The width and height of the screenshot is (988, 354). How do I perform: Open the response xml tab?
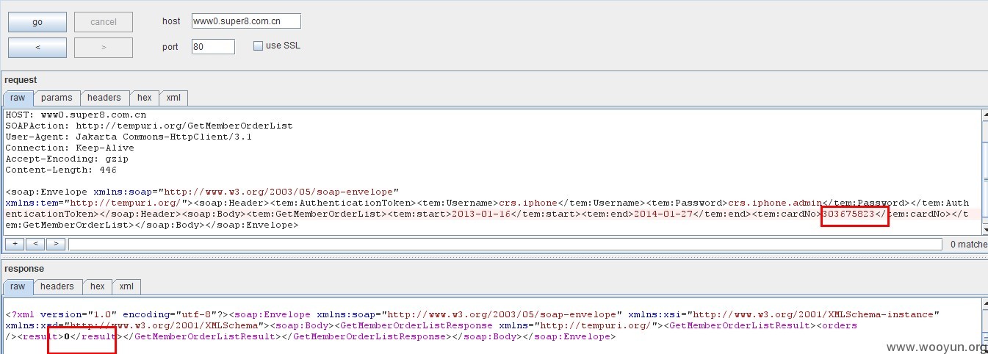(126, 286)
